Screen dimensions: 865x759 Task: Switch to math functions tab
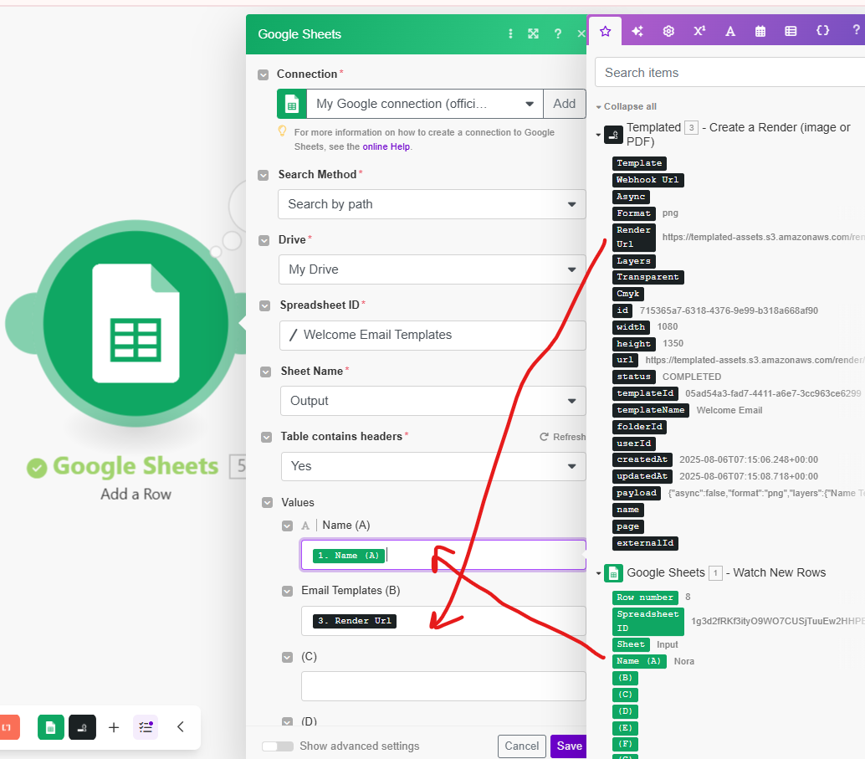(699, 31)
